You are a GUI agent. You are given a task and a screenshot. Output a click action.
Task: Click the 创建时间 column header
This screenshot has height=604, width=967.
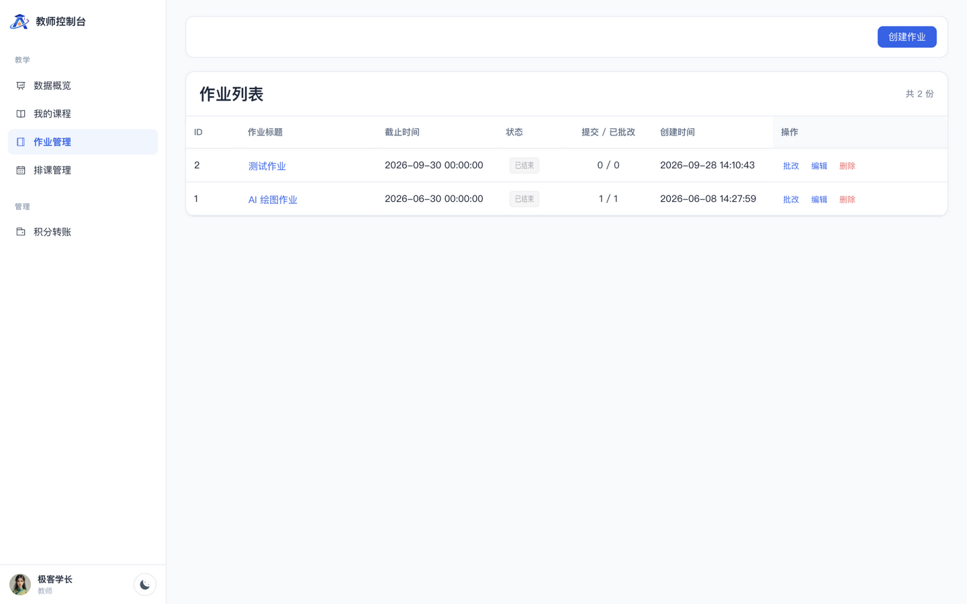coord(678,132)
